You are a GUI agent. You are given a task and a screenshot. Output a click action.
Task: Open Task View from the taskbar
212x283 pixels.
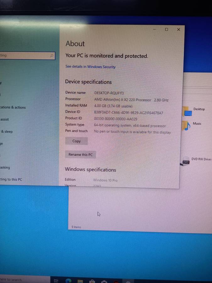[56, 280]
